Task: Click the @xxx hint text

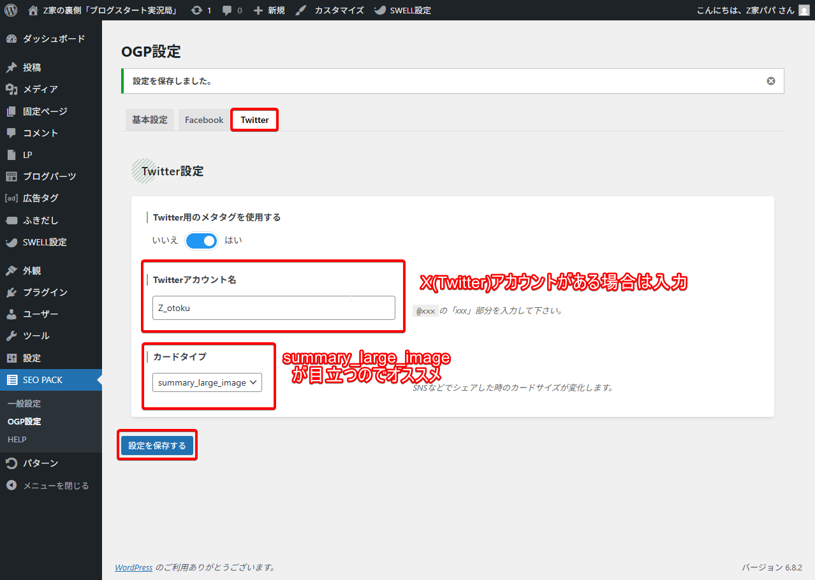Action: 426,311
